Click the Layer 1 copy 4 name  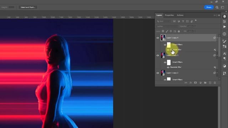(x=172, y=38)
